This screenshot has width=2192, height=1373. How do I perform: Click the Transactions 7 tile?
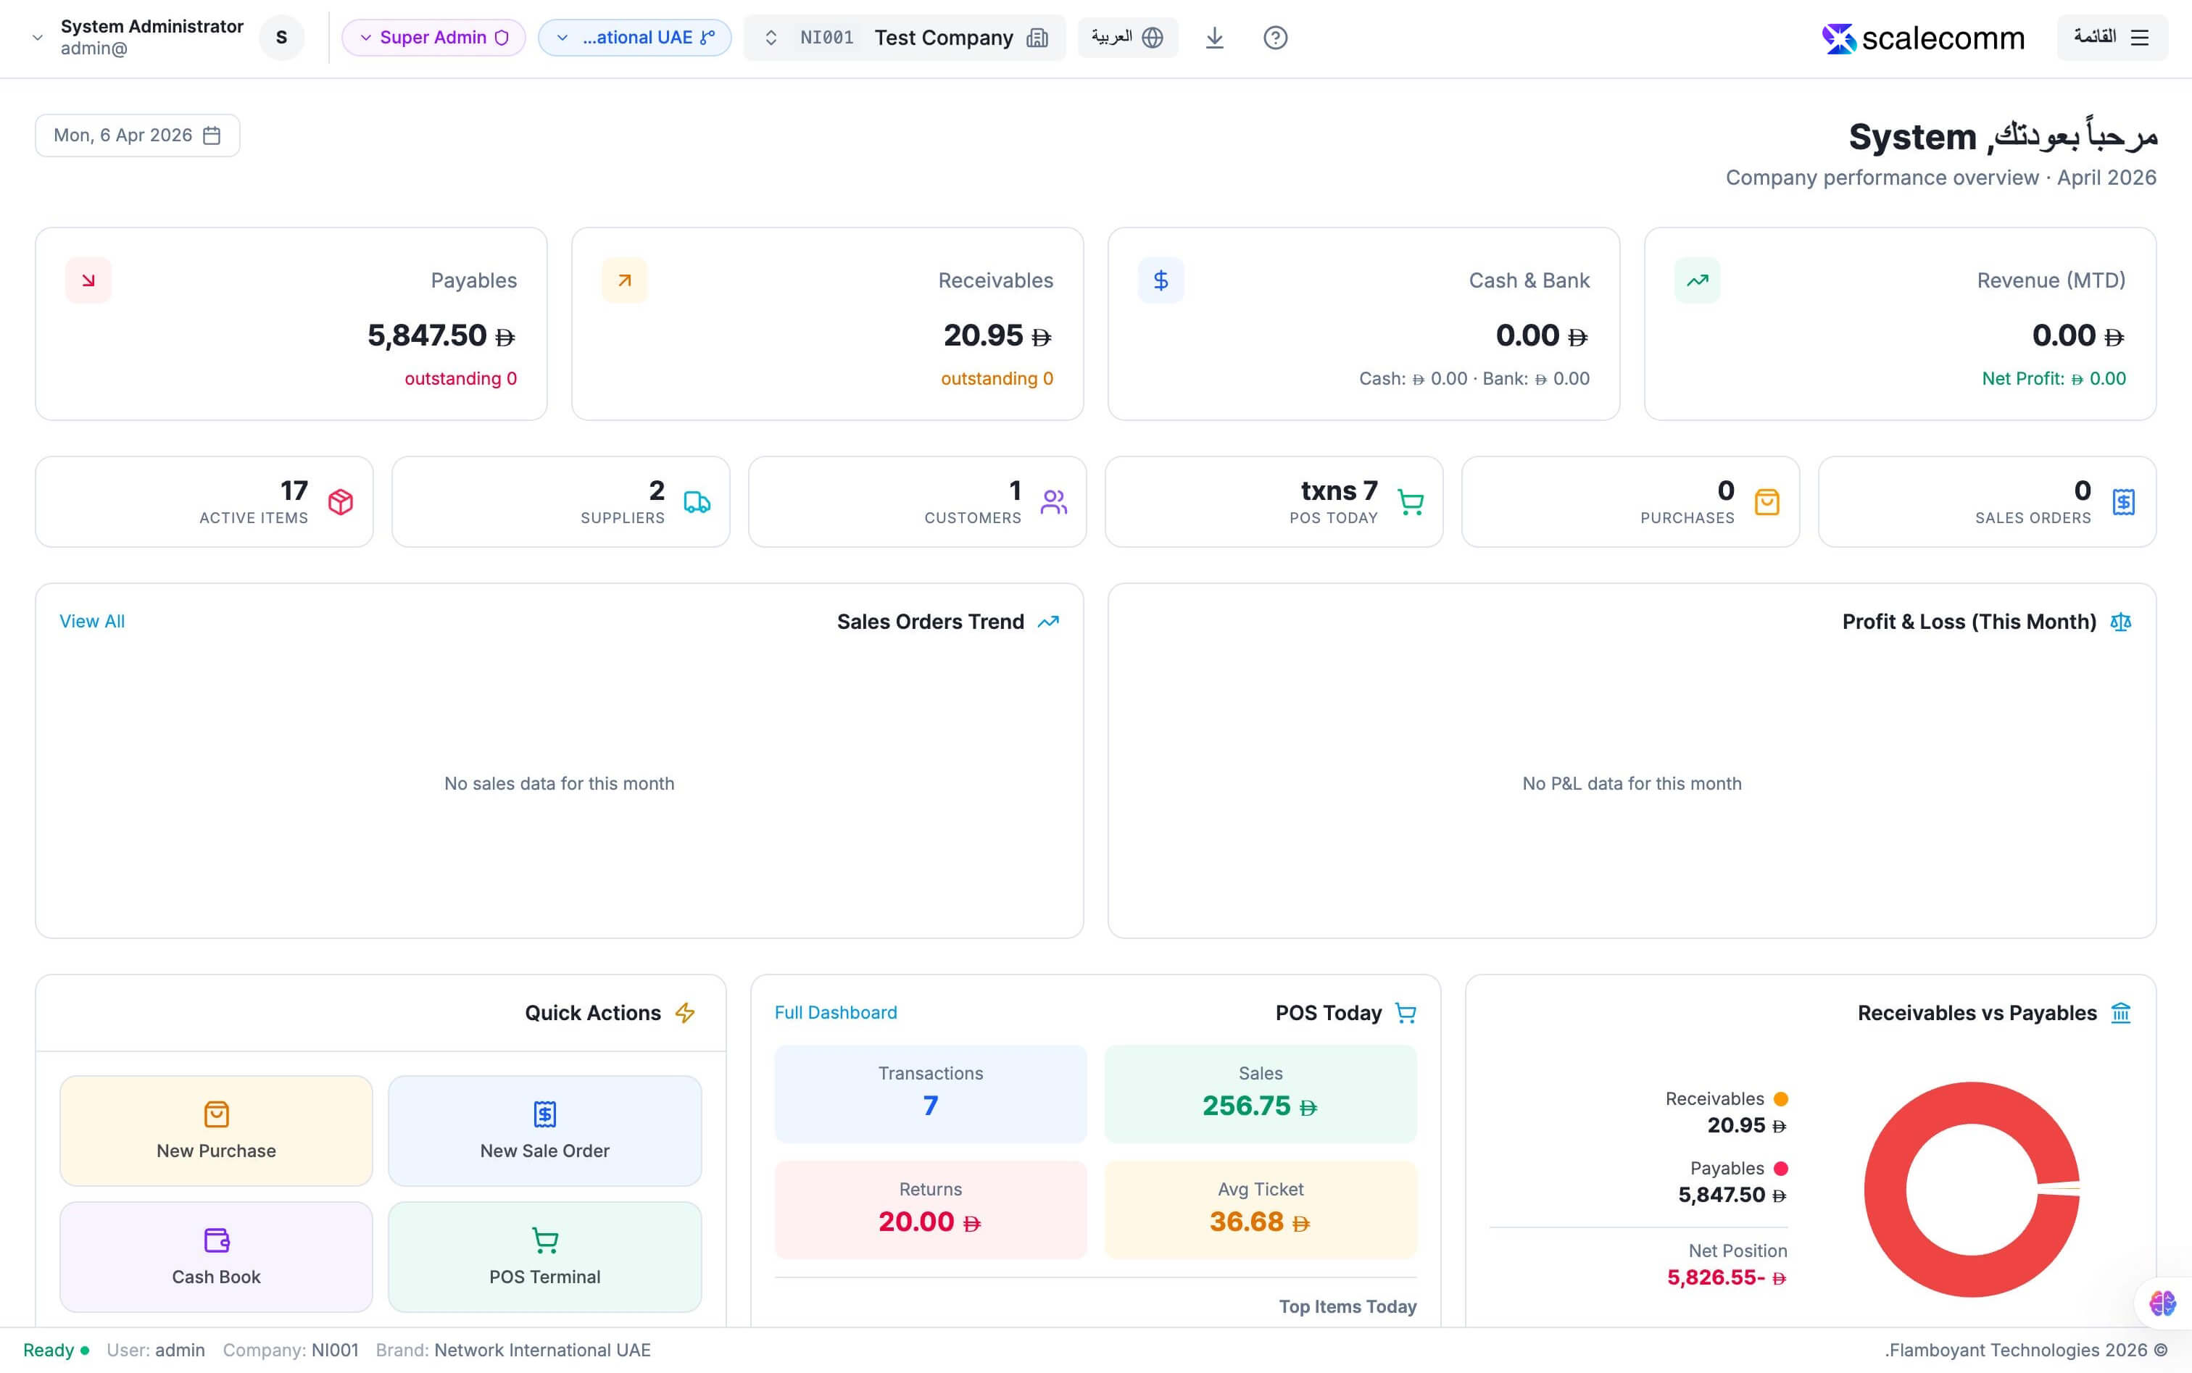tap(930, 1093)
